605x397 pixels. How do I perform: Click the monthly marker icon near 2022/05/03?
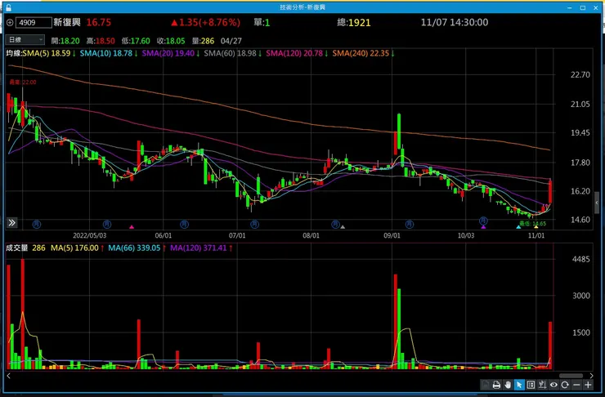[107, 224]
